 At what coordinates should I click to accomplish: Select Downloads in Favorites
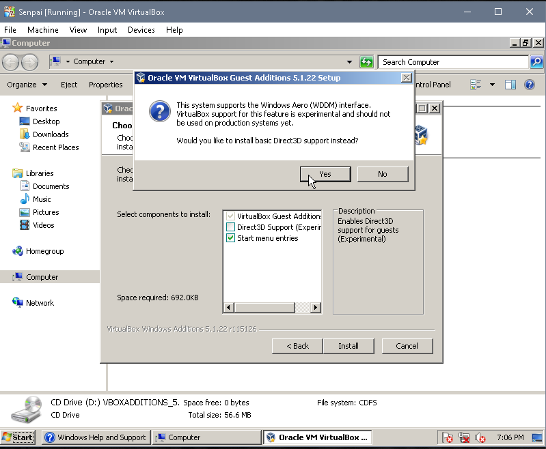click(44, 134)
